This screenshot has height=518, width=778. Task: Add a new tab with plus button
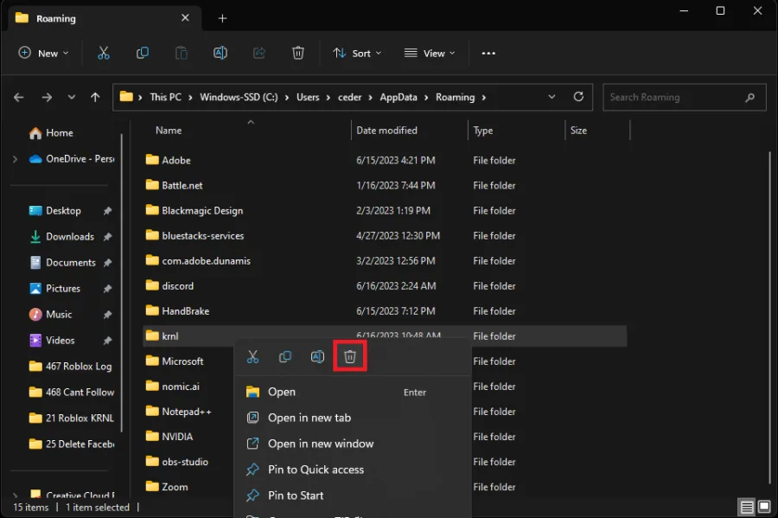pos(222,18)
